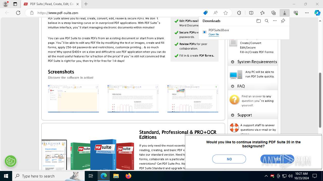323x181 pixels.
Task: Switch to Edge in taskbar
Action: click(104, 176)
